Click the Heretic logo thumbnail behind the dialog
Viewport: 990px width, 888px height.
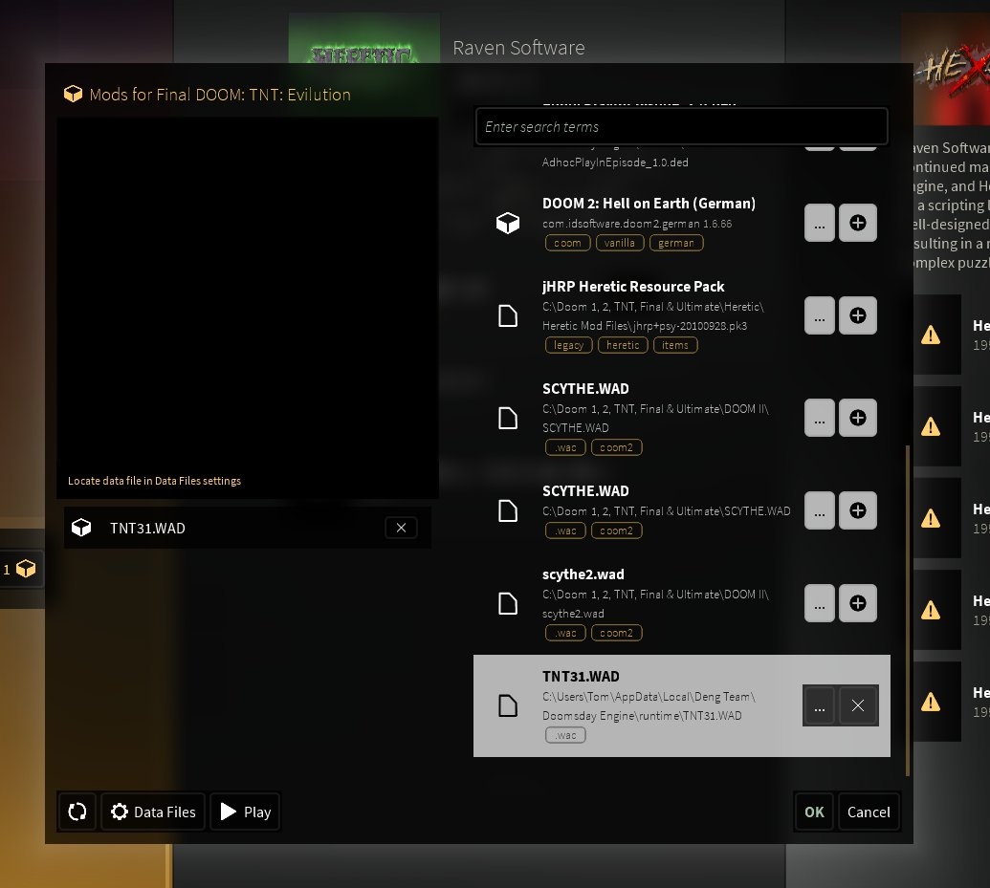point(363,38)
